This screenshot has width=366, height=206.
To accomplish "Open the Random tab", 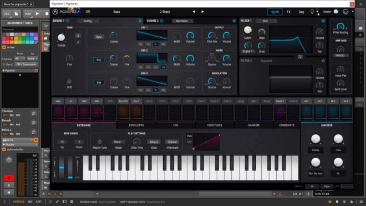I will [254, 125].
